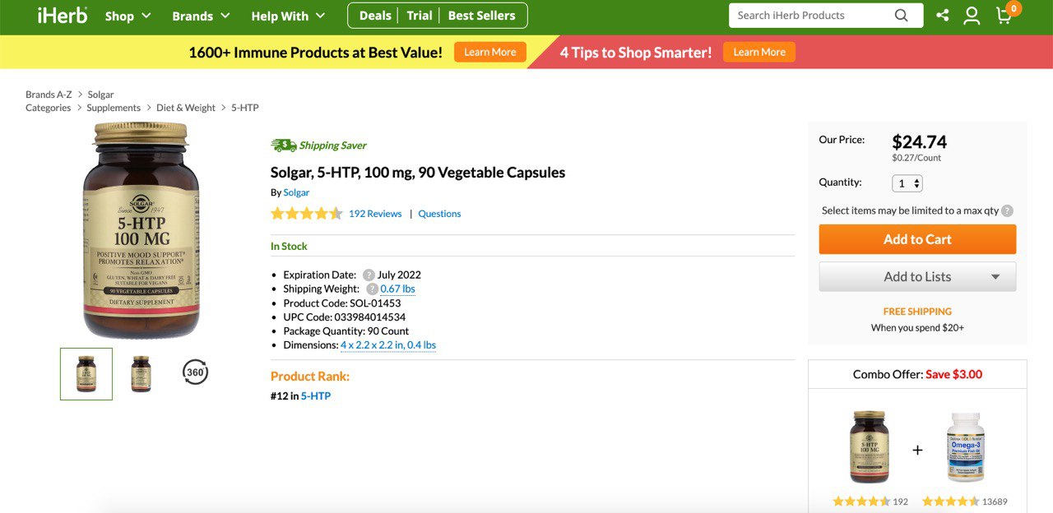Viewport: 1053px width, 513px height.
Task: Click the Expiration Date help icon
Action: coord(369,275)
